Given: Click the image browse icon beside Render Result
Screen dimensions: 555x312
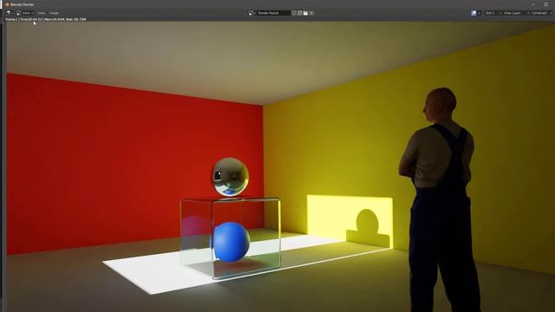Looking at the screenshot, I should tap(252, 13).
